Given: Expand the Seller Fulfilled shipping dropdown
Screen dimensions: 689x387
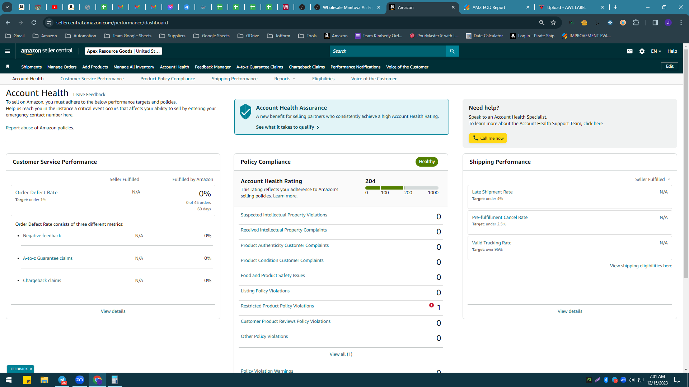Looking at the screenshot, I should click(x=652, y=179).
